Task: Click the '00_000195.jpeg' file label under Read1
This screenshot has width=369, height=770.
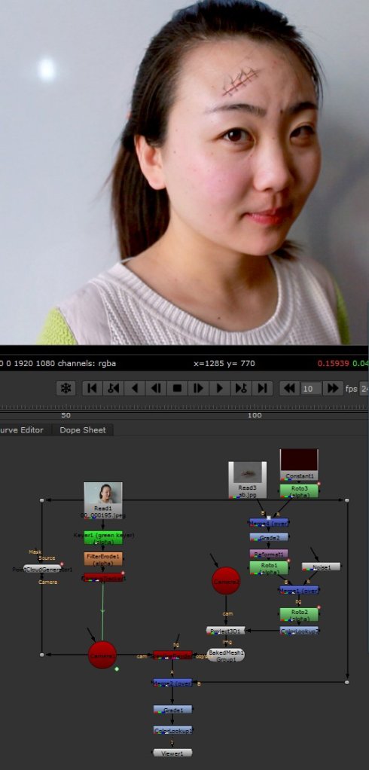Action: pos(103,515)
